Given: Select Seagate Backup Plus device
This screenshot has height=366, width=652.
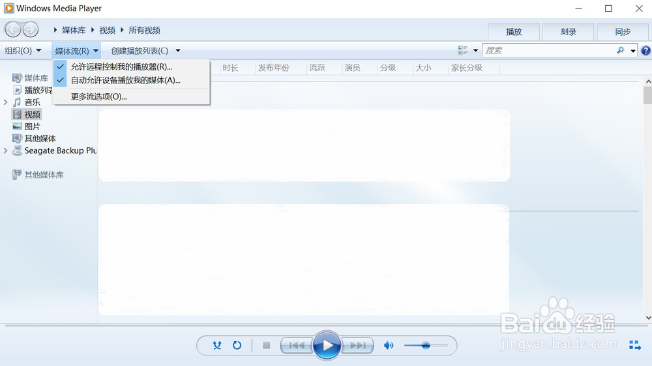Looking at the screenshot, I should [55, 150].
